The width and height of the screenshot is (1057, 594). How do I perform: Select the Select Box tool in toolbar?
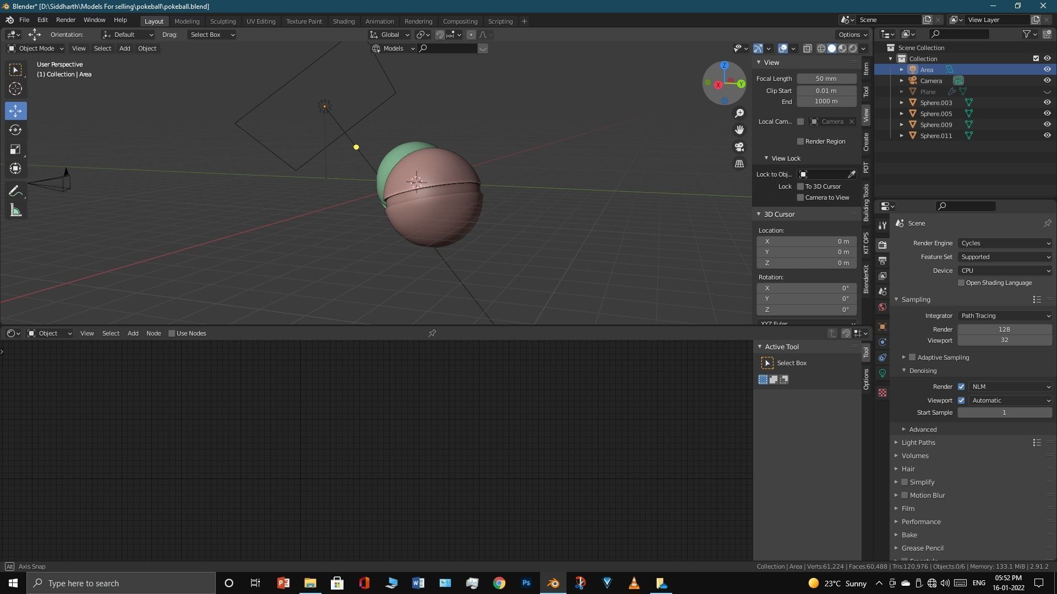tap(15, 70)
